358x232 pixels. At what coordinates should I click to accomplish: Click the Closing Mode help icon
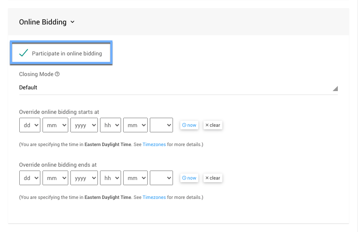pyautogui.click(x=57, y=74)
